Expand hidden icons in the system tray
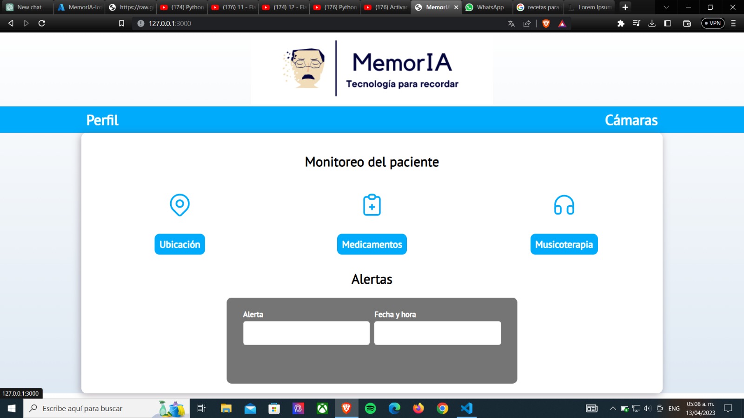 [x=612, y=408]
